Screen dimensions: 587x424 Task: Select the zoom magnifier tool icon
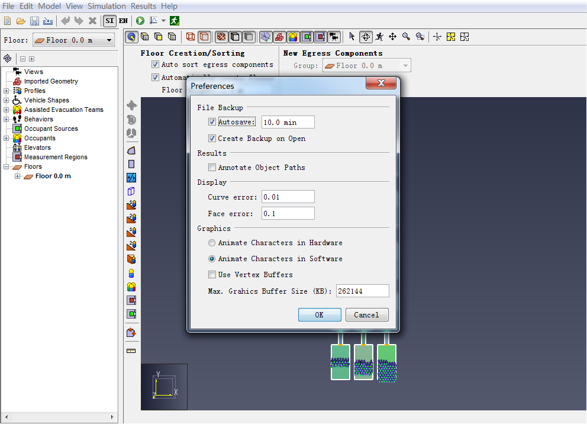(x=406, y=37)
